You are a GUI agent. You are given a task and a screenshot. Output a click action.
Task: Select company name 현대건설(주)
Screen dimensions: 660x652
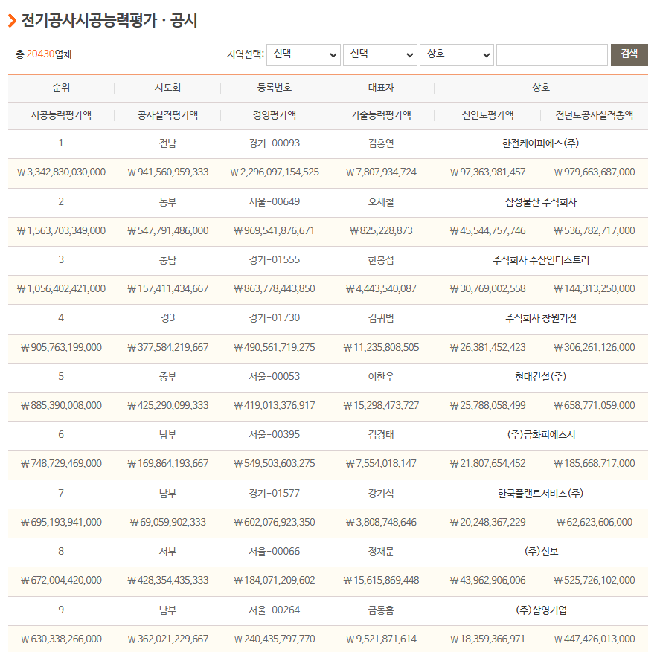tap(540, 376)
